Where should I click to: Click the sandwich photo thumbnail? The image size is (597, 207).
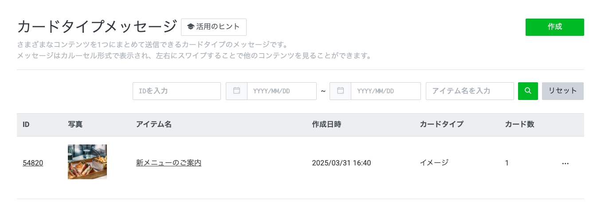(x=87, y=162)
